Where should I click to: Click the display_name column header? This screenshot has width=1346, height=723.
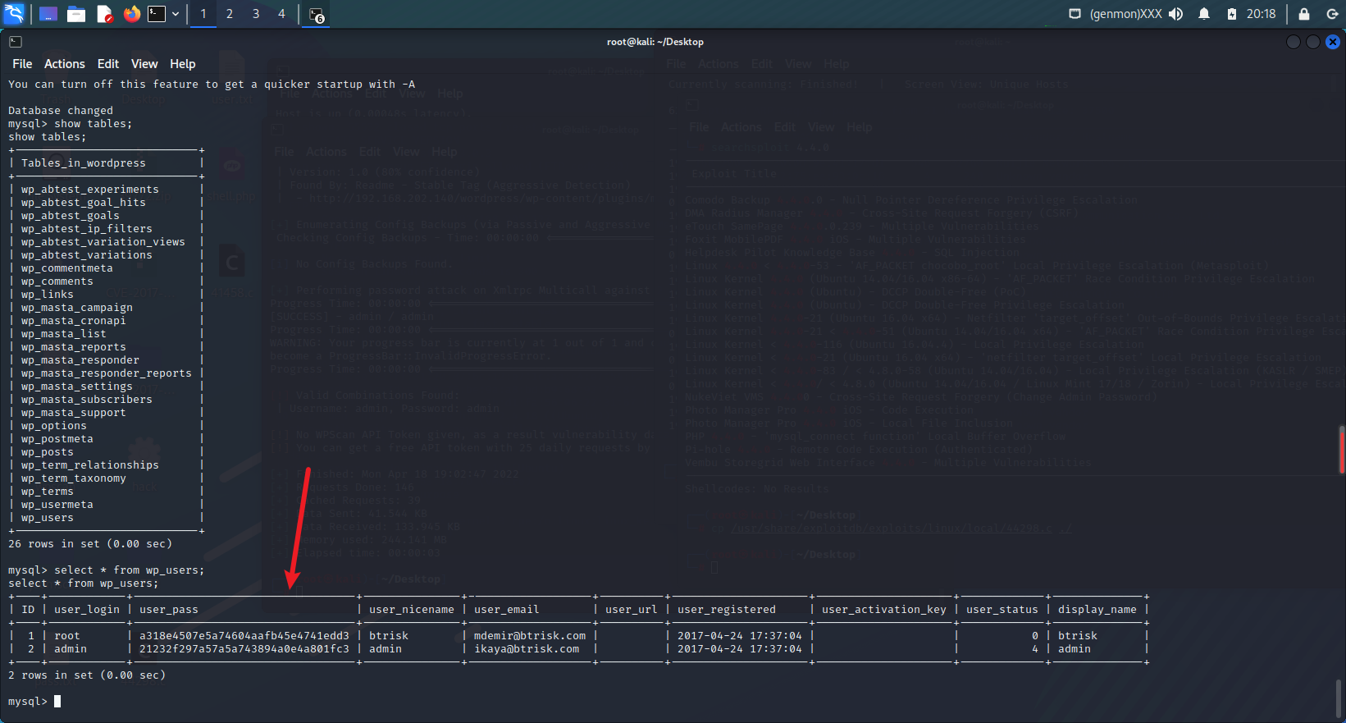[1097, 610]
